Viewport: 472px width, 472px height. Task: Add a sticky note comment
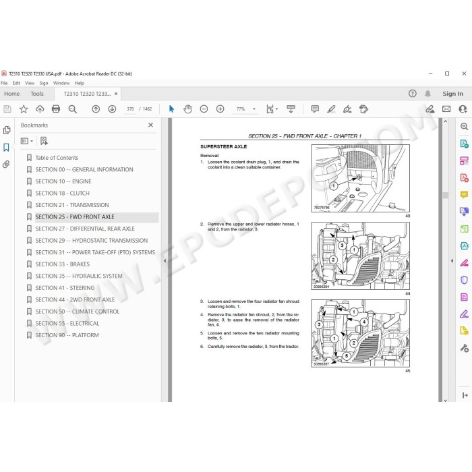pos(315,109)
